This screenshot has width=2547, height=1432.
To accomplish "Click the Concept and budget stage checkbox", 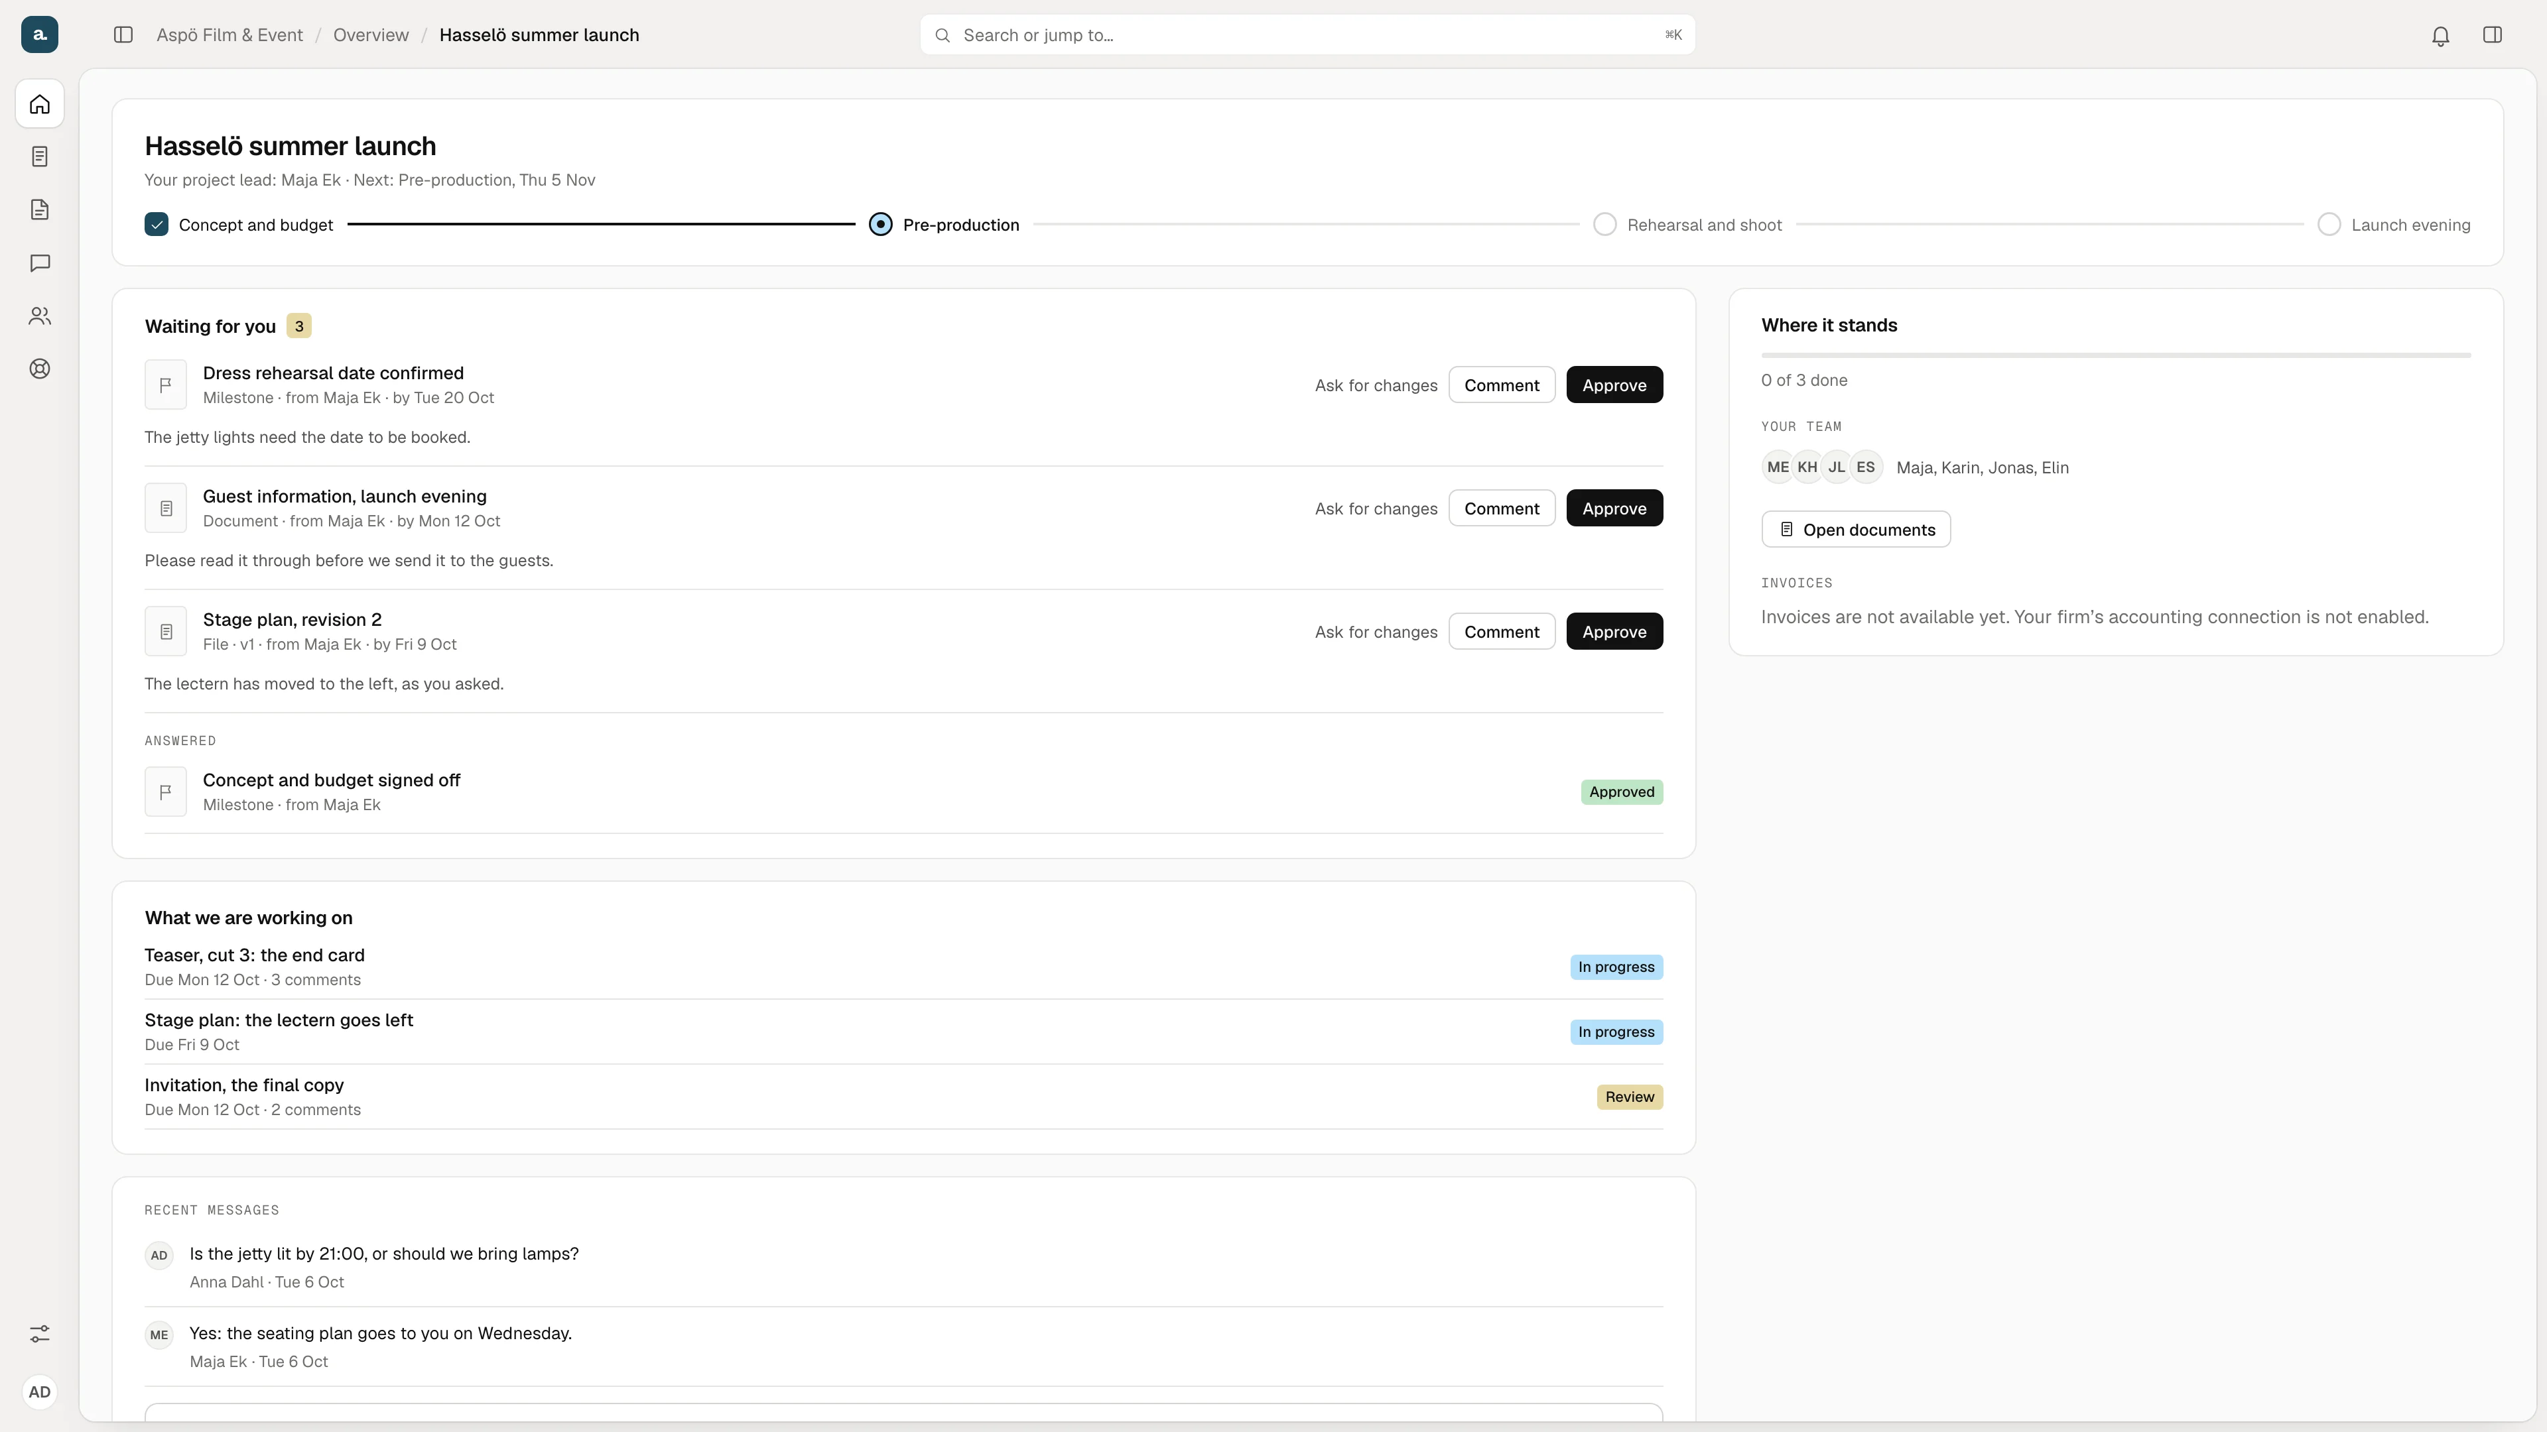I will click(157, 224).
